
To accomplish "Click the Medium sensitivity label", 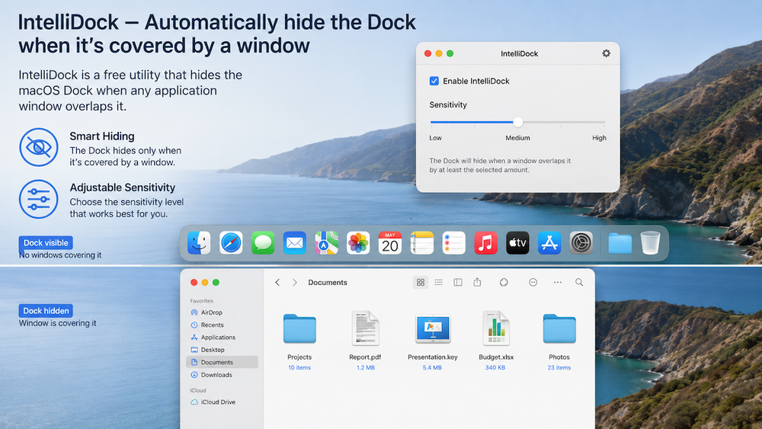I will [x=517, y=138].
